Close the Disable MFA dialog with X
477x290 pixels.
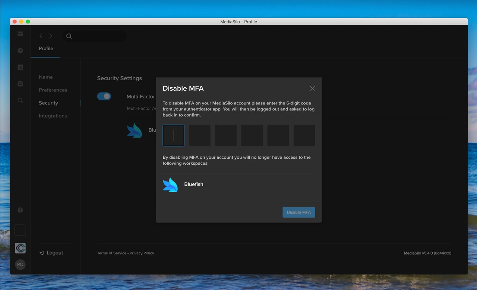click(312, 88)
